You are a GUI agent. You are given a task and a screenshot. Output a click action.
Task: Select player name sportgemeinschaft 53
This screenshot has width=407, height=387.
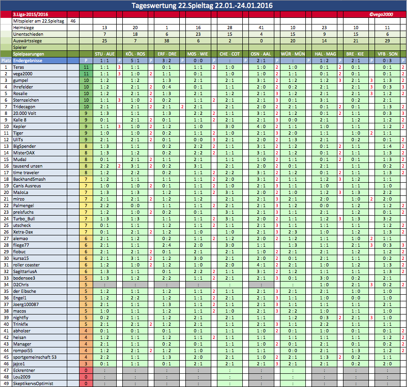point(35,357)
